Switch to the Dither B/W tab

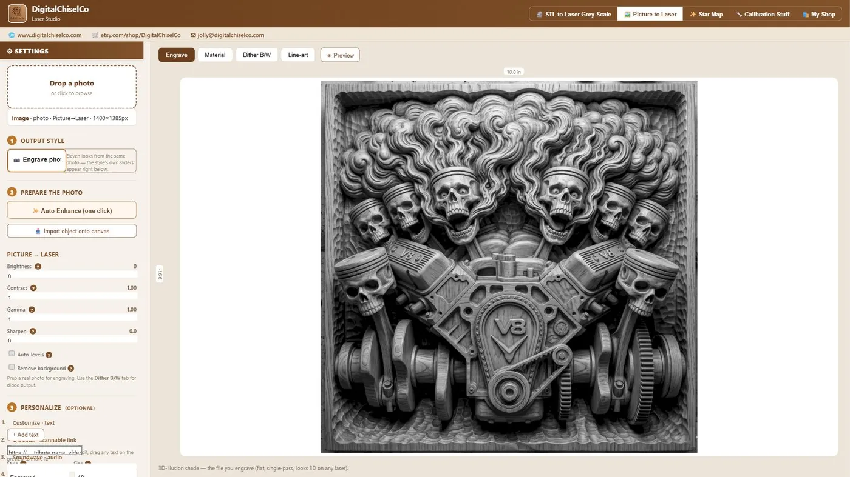257,55
